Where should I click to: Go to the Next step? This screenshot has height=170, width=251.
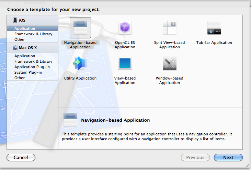click(228, 158)
